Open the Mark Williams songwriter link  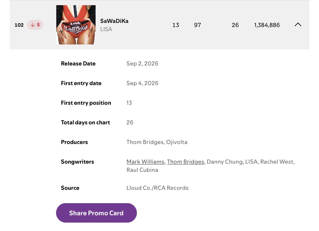tap(145, 162)
